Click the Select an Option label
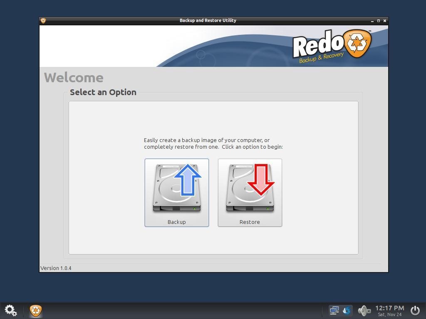The width and height of the screenshot is (426, 319). [103, 92]
